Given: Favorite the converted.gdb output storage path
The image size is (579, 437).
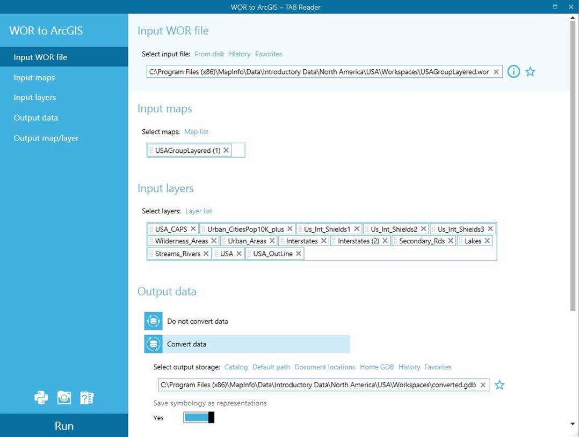Looking at the screenshot, I should (500, 385).
